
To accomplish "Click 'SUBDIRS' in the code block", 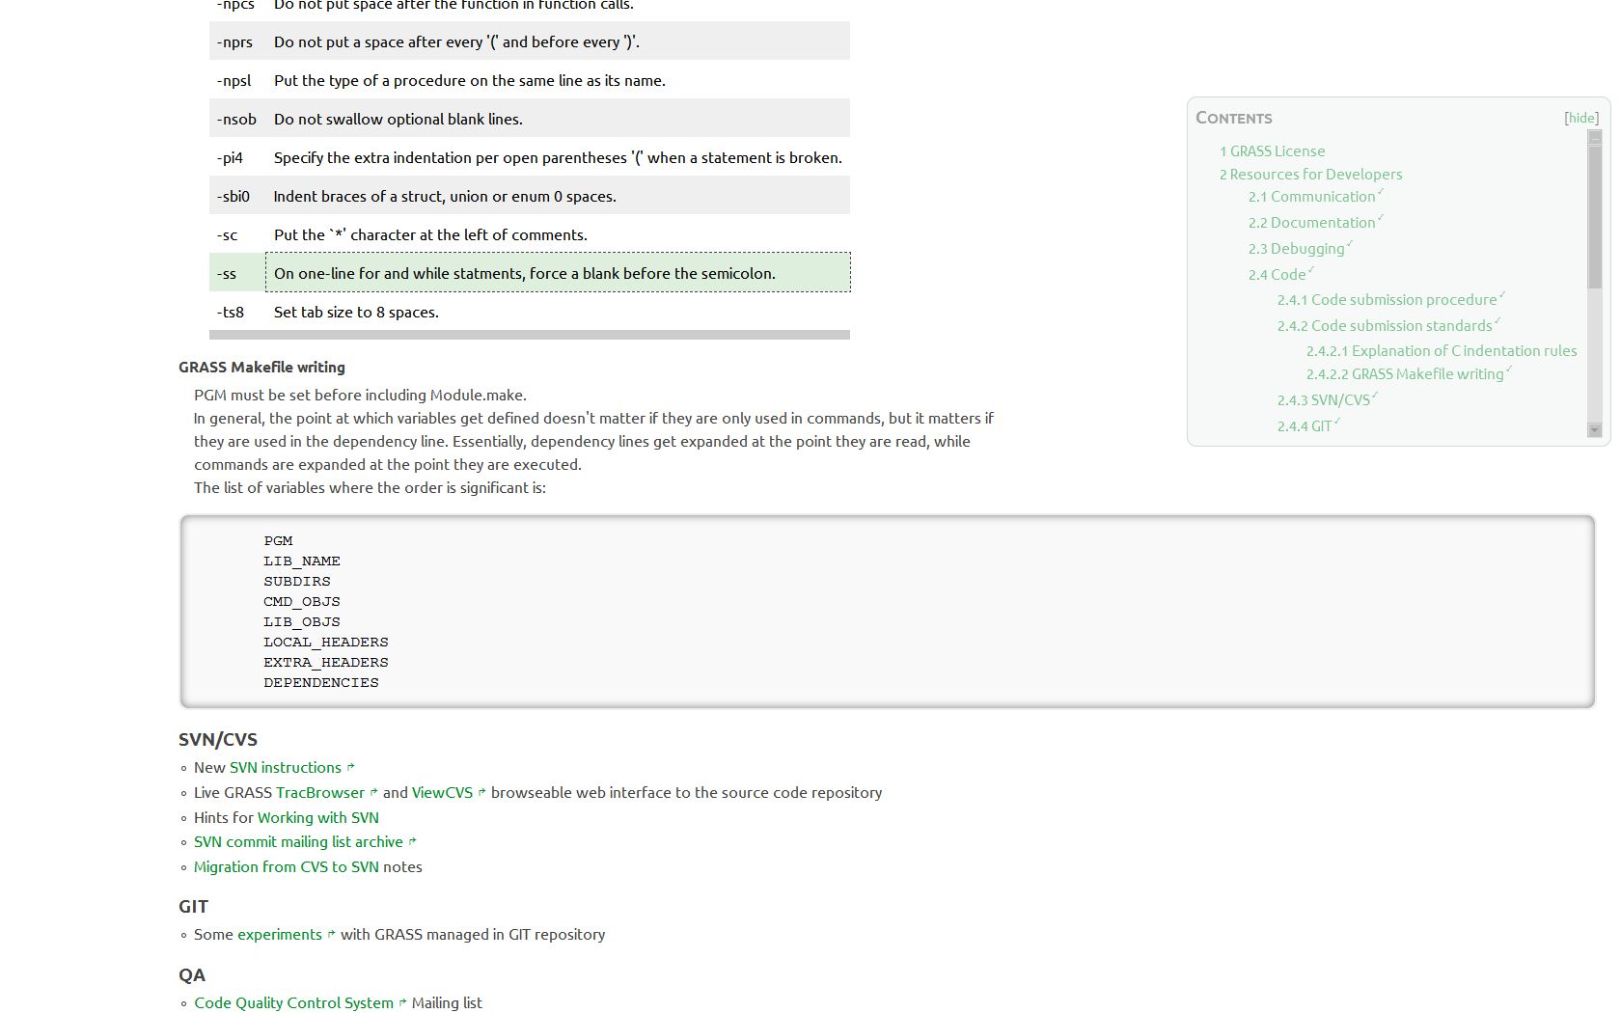I will click(297, 582).
